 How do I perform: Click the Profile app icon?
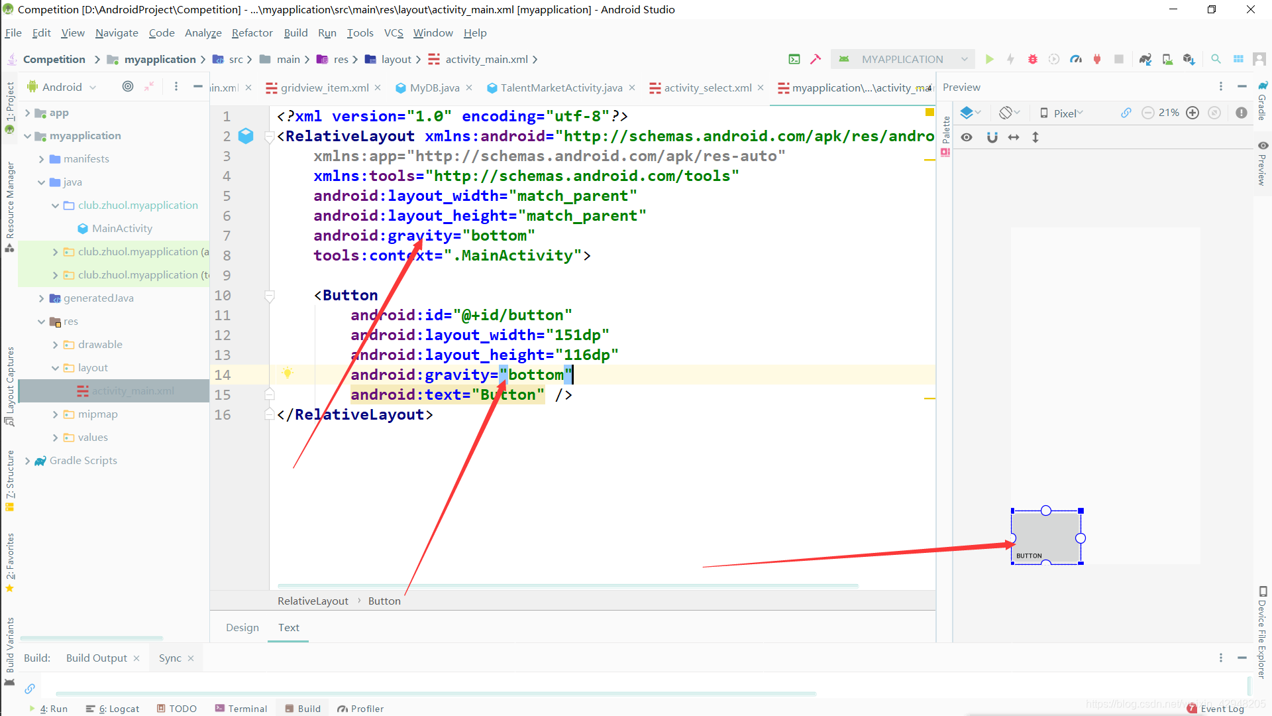coord(1075,60)
